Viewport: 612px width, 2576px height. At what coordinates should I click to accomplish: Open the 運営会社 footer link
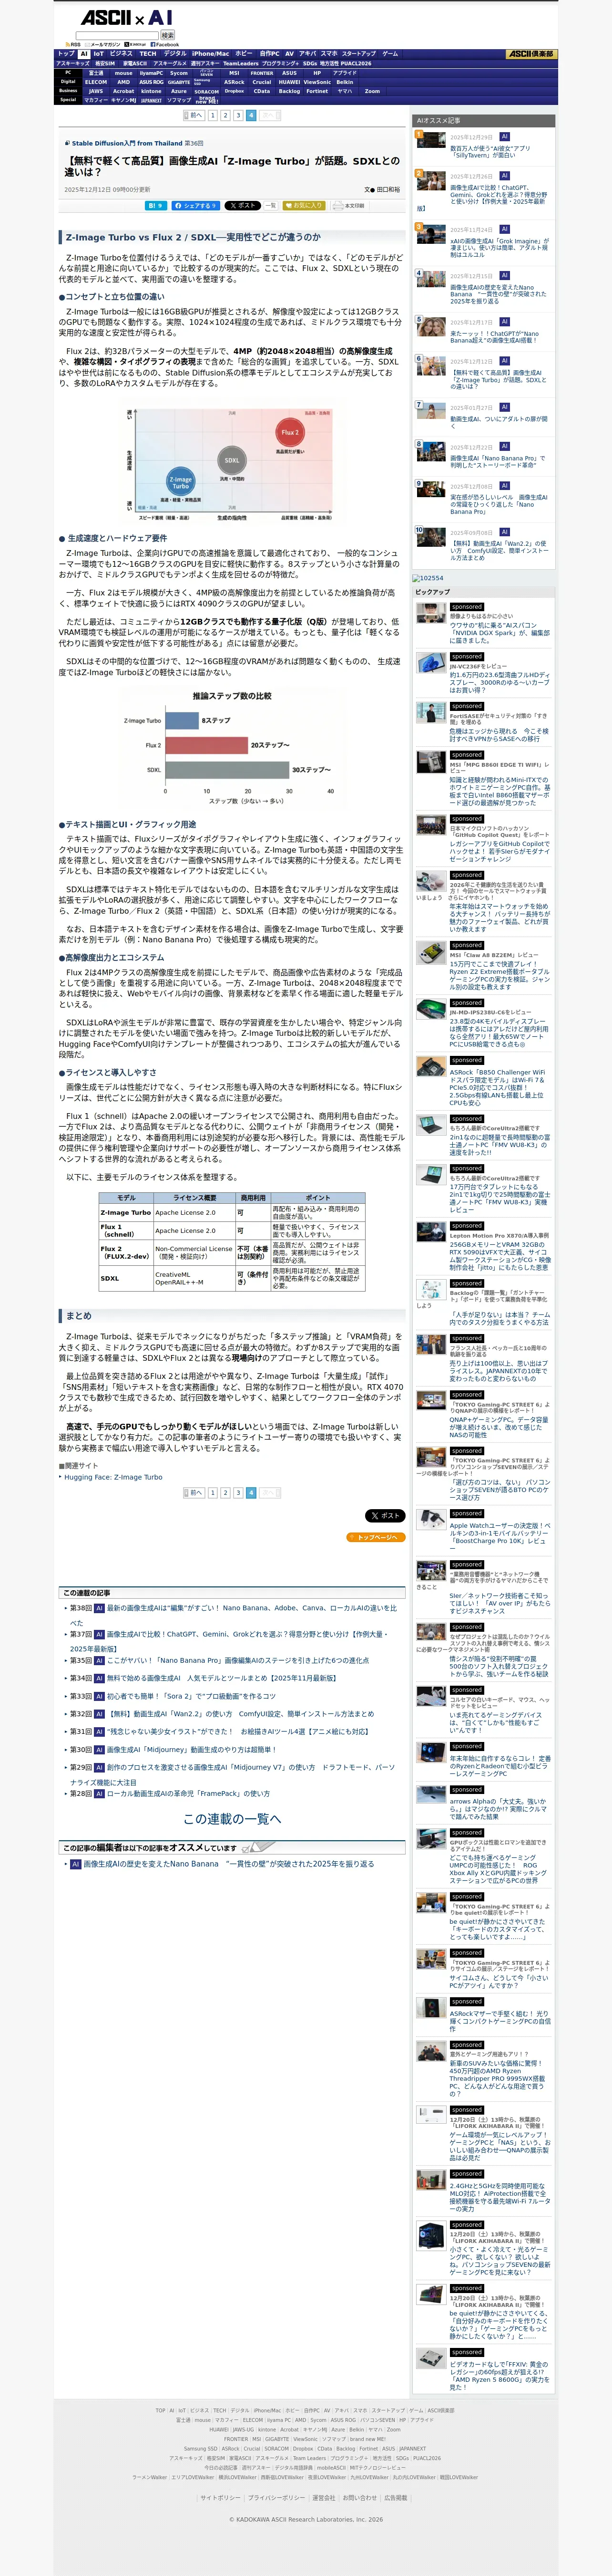coord(325,2498)
